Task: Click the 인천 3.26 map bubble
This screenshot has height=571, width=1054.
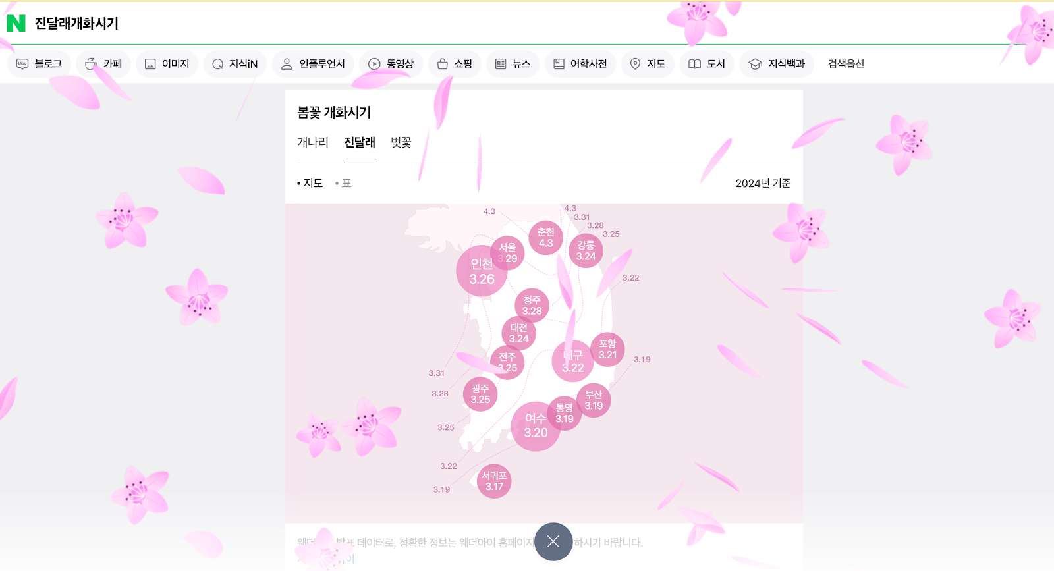Action: [482, 271]
